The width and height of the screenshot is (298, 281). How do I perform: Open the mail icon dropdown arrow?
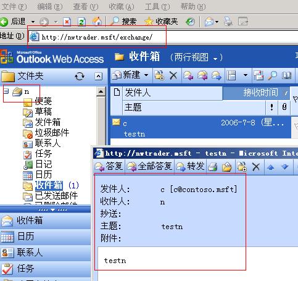click(x=217, y=22)
